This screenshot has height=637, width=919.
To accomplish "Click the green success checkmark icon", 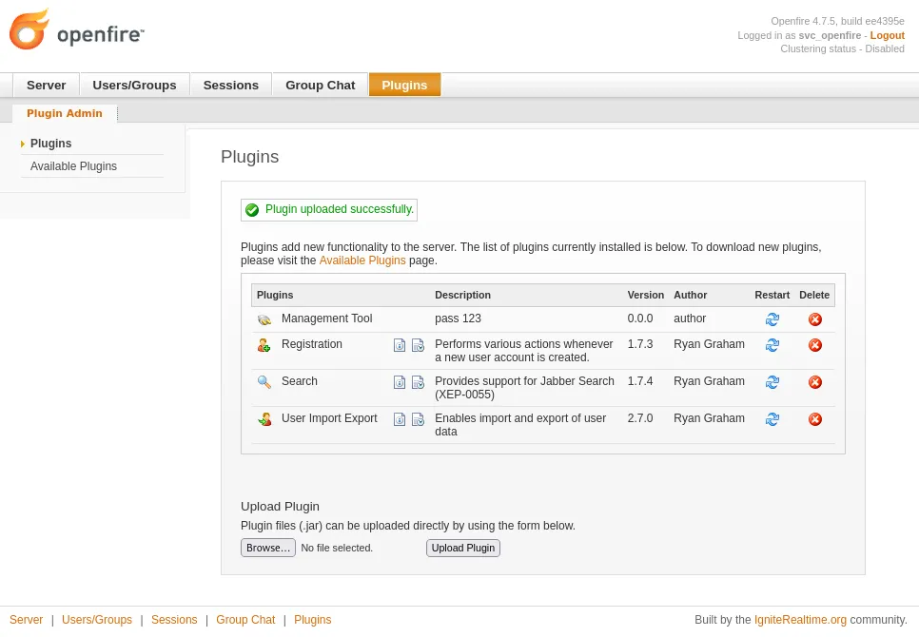I will click(x=252, y=209).
